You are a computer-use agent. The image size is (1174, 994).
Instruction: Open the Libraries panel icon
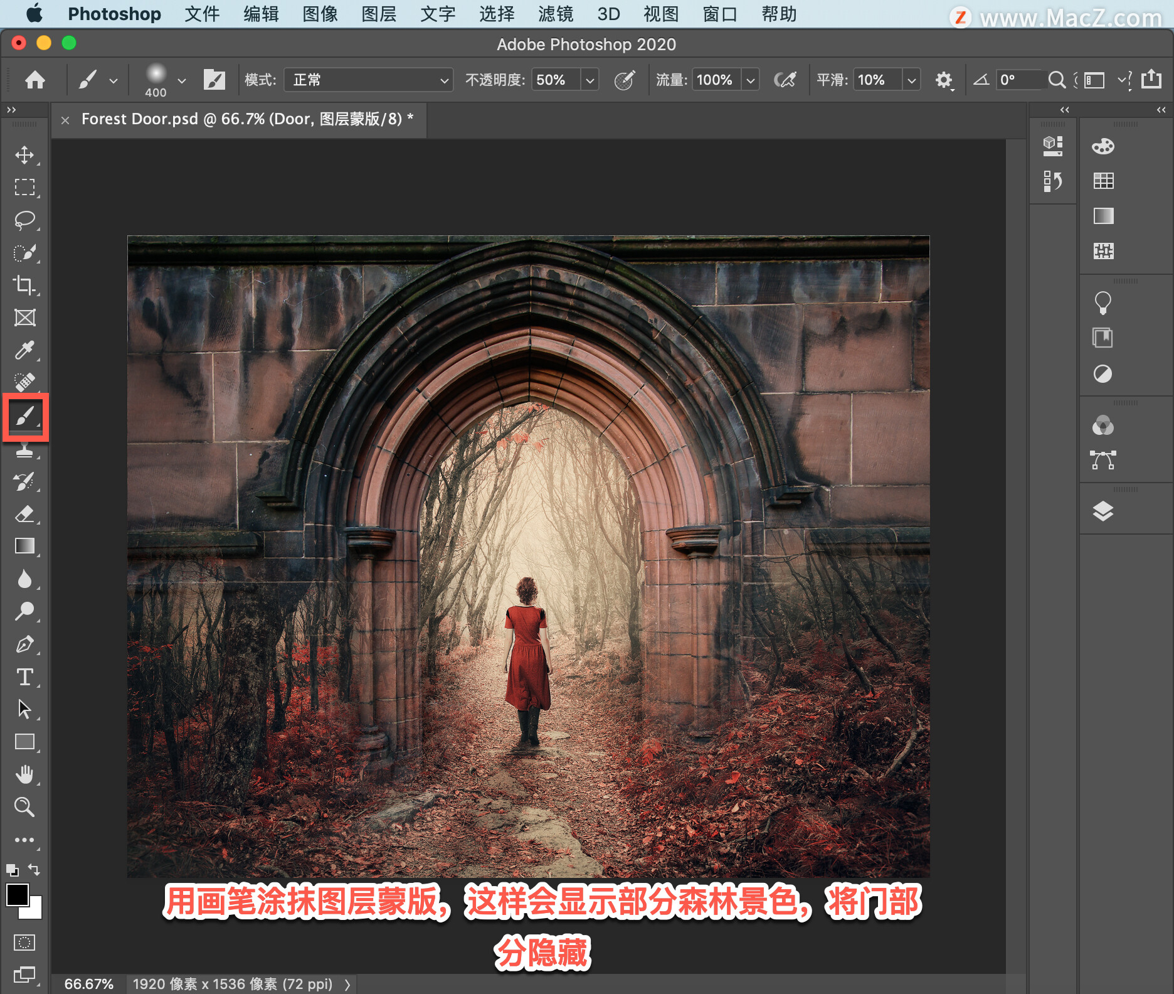tap(1103, 338)
